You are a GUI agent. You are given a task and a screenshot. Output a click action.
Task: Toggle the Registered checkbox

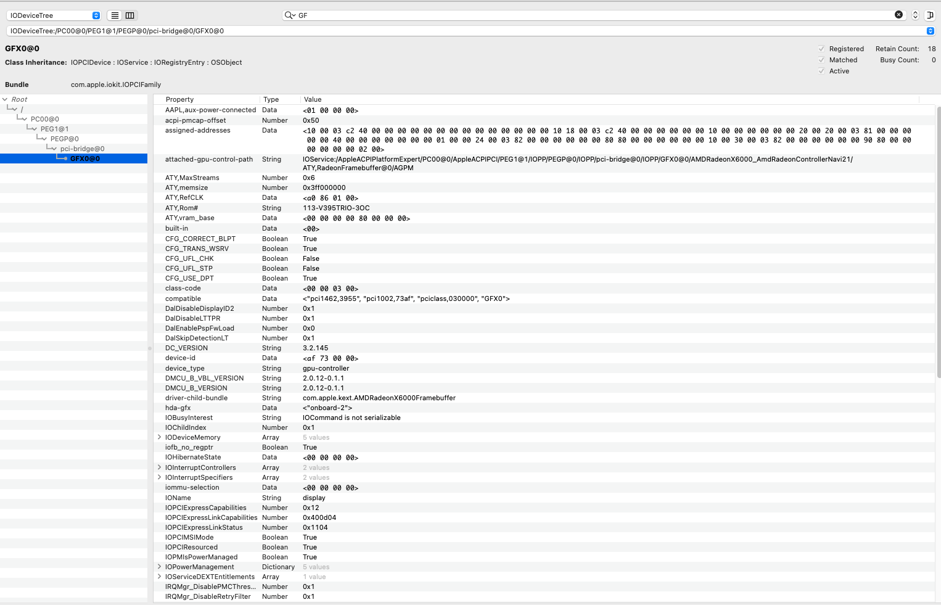click(x=821, y=49)
